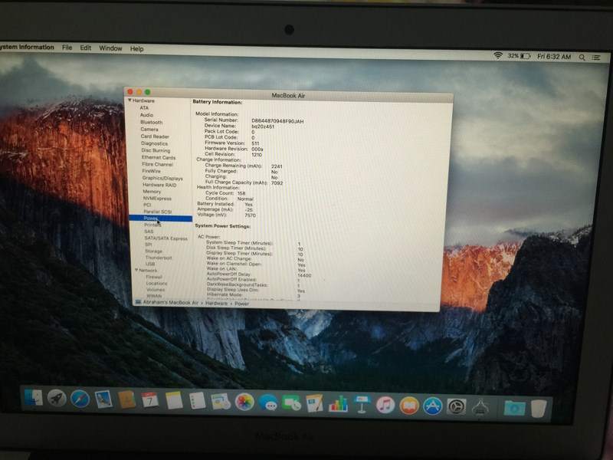Open Contacts from the Dock
Viewport: 613px width, 460px height.
click(x=126, y=400)
